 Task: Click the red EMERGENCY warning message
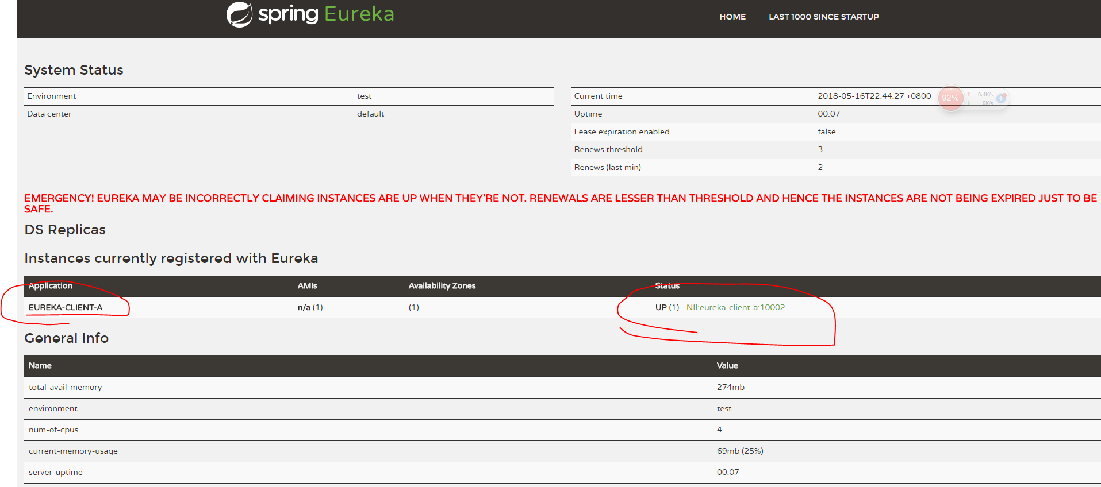[561, 203]
